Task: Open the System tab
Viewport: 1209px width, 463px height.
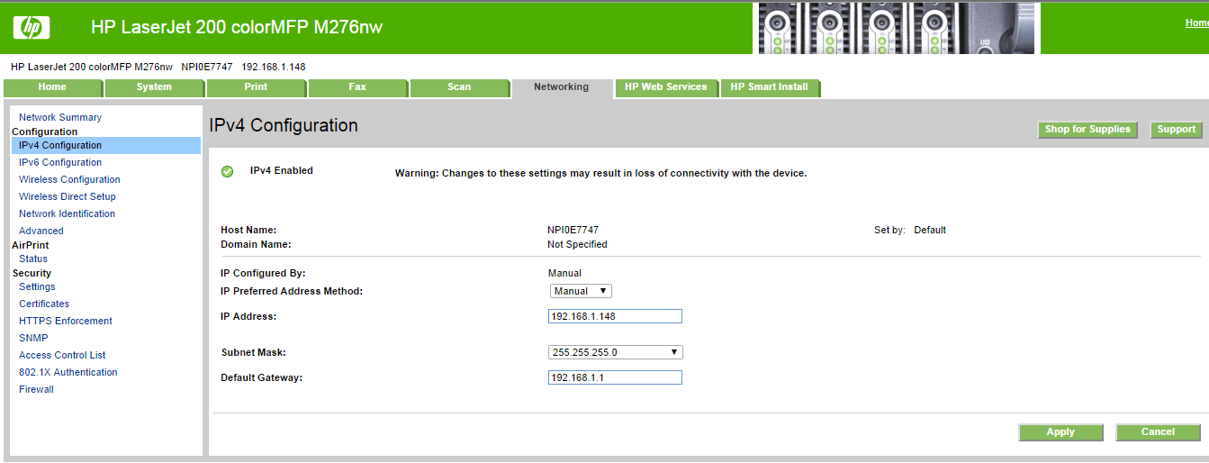Action: click(155, 87)
